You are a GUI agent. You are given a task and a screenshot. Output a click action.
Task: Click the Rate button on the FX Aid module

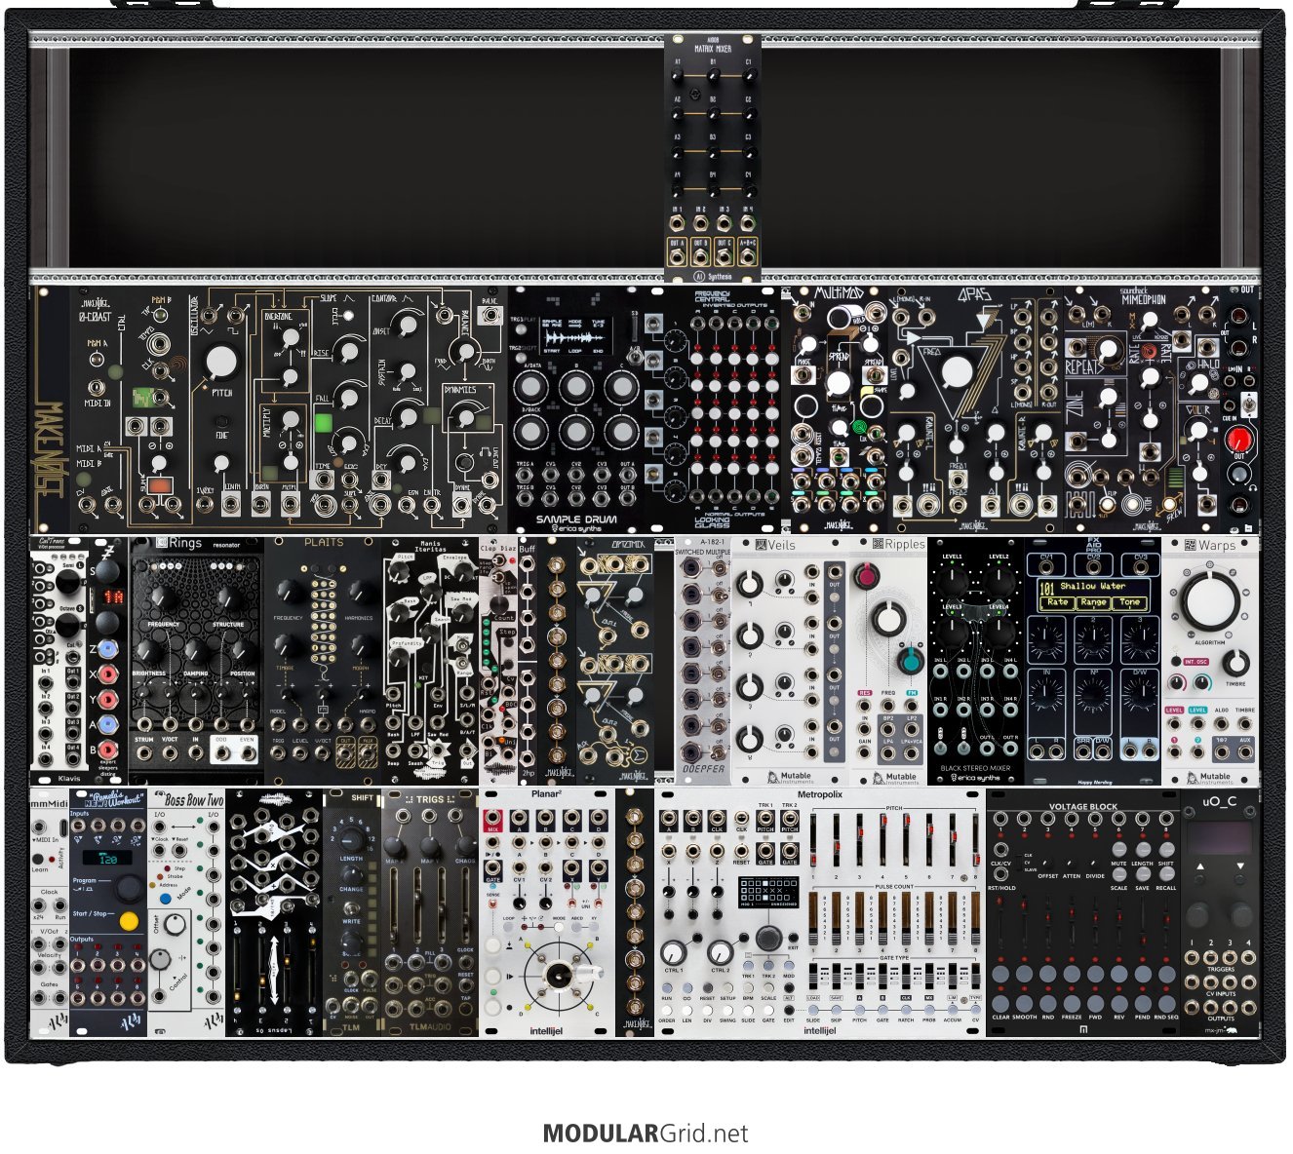tap(1057, 602)
